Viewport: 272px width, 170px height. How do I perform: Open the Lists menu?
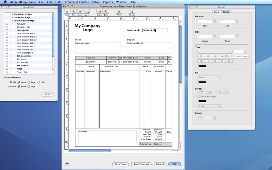click(58, 2)
